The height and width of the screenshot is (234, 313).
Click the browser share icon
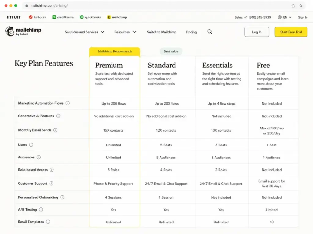tap(293, 5)
